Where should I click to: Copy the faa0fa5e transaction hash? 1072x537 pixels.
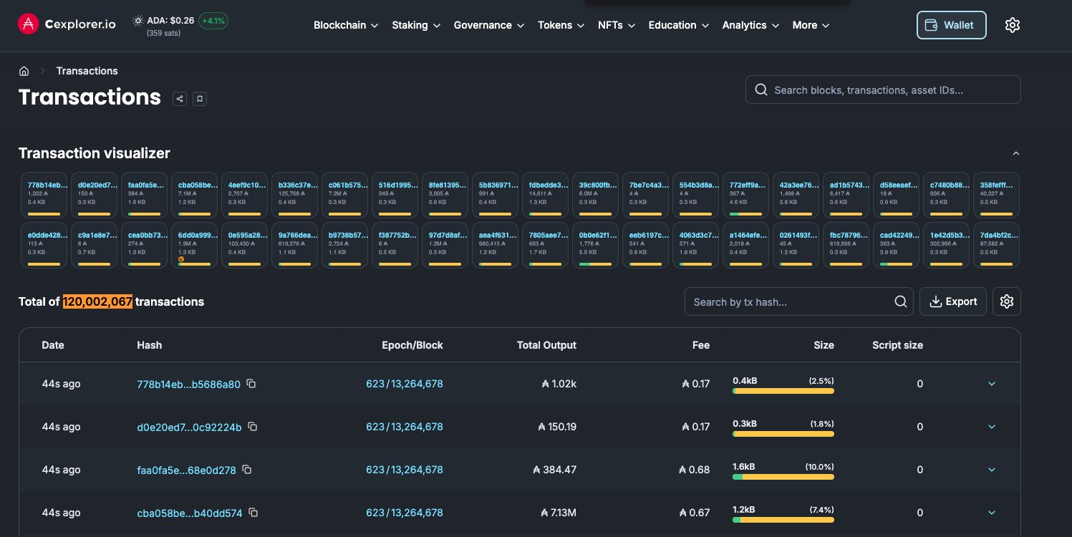246,470
